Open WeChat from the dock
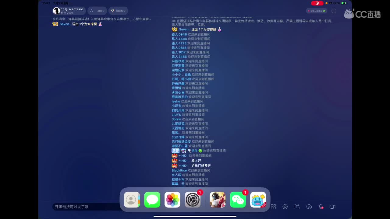The width and height of the screenshot is (390, 219). pos(238,200)
